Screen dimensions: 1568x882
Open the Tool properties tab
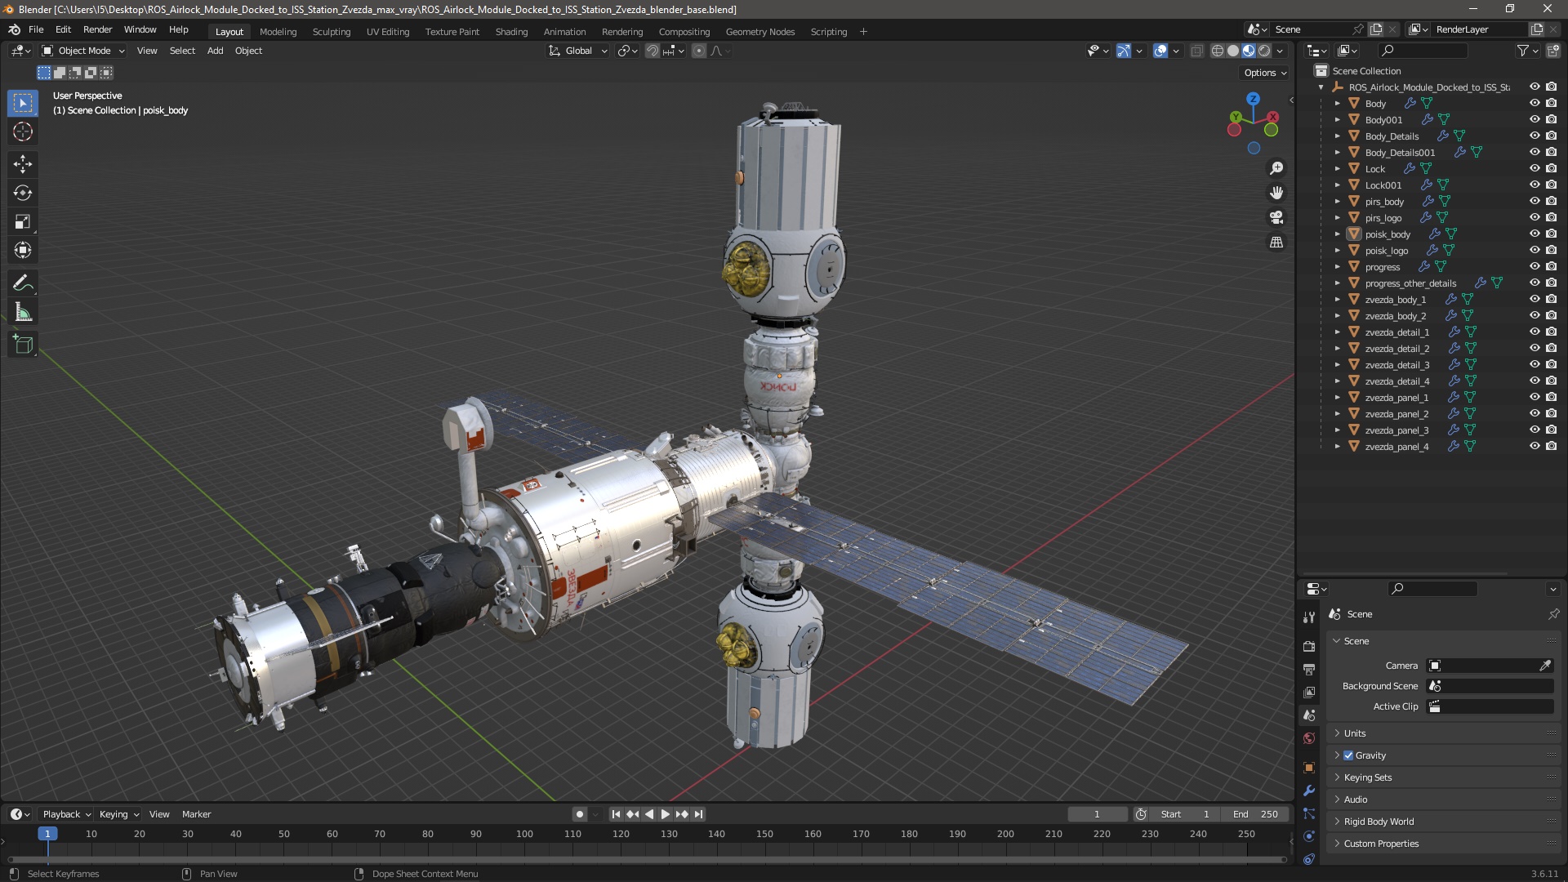[1309, 617]
